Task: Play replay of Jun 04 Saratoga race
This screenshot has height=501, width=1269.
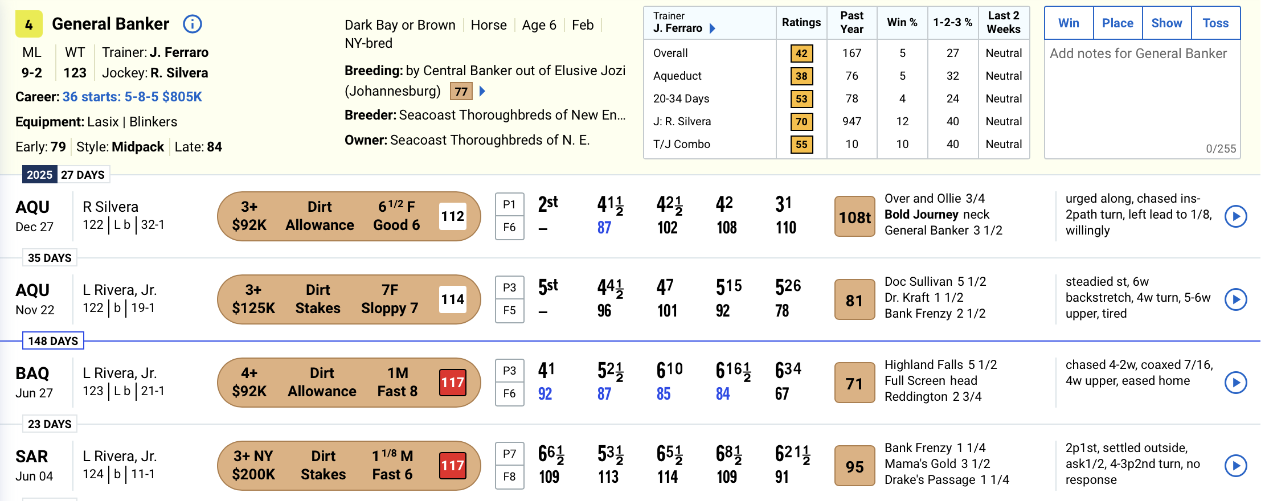Action: click(x=1235, y=466)
